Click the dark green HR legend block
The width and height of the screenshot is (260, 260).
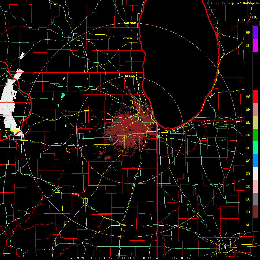tap(255, 135)
